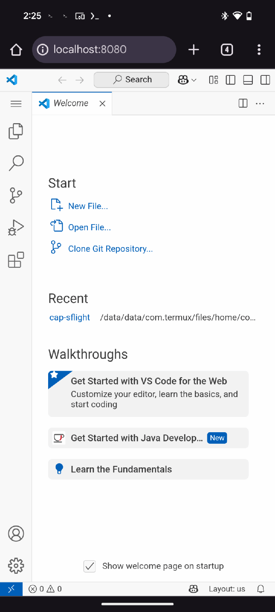Open the Run and Debug view

(x=16, y=228)
